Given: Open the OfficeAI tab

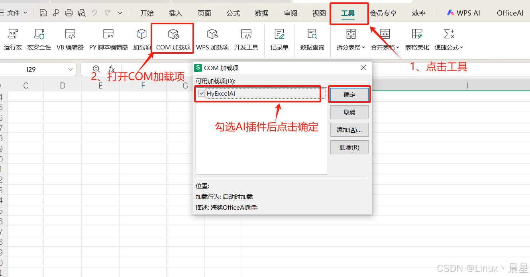Looking at the screenshot, I should [510, 13].
